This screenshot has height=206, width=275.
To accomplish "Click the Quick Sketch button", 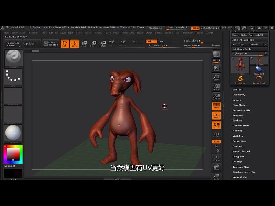I will tap(51, 44).
